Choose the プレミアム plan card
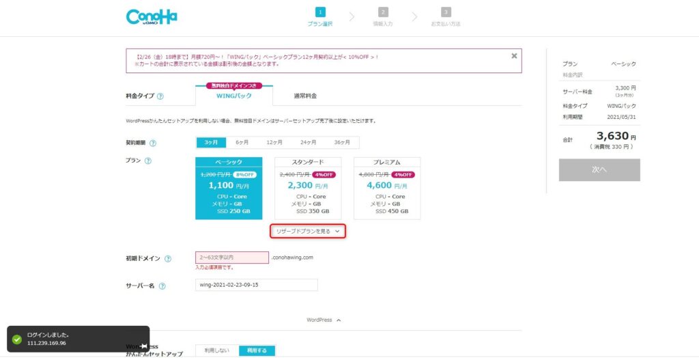 click(387, 188)
